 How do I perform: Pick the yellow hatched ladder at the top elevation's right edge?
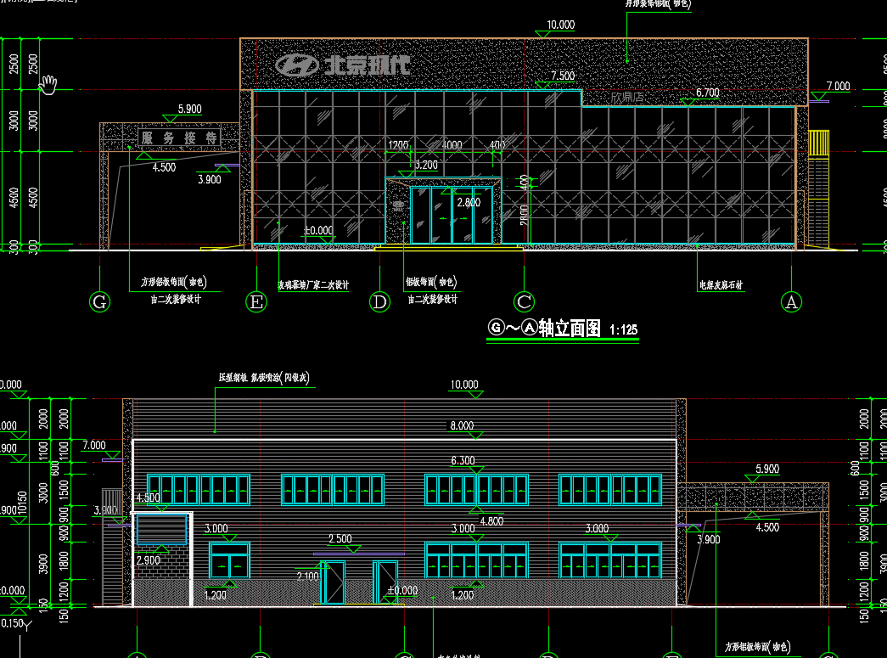(818, 143)
